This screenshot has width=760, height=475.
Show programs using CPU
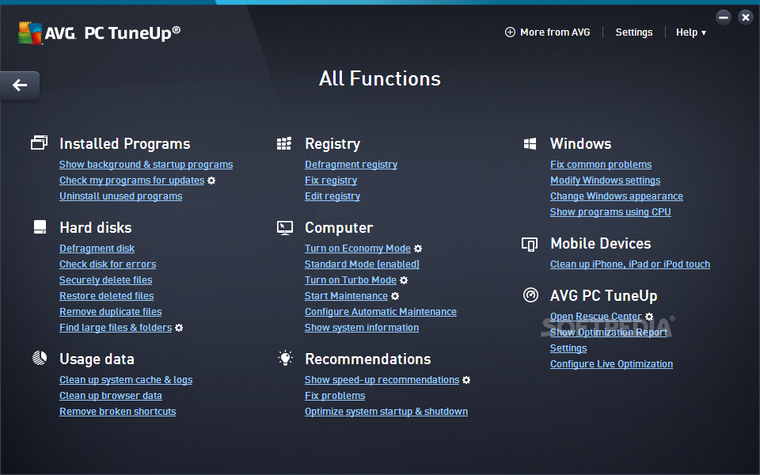(x=610, y=212)
